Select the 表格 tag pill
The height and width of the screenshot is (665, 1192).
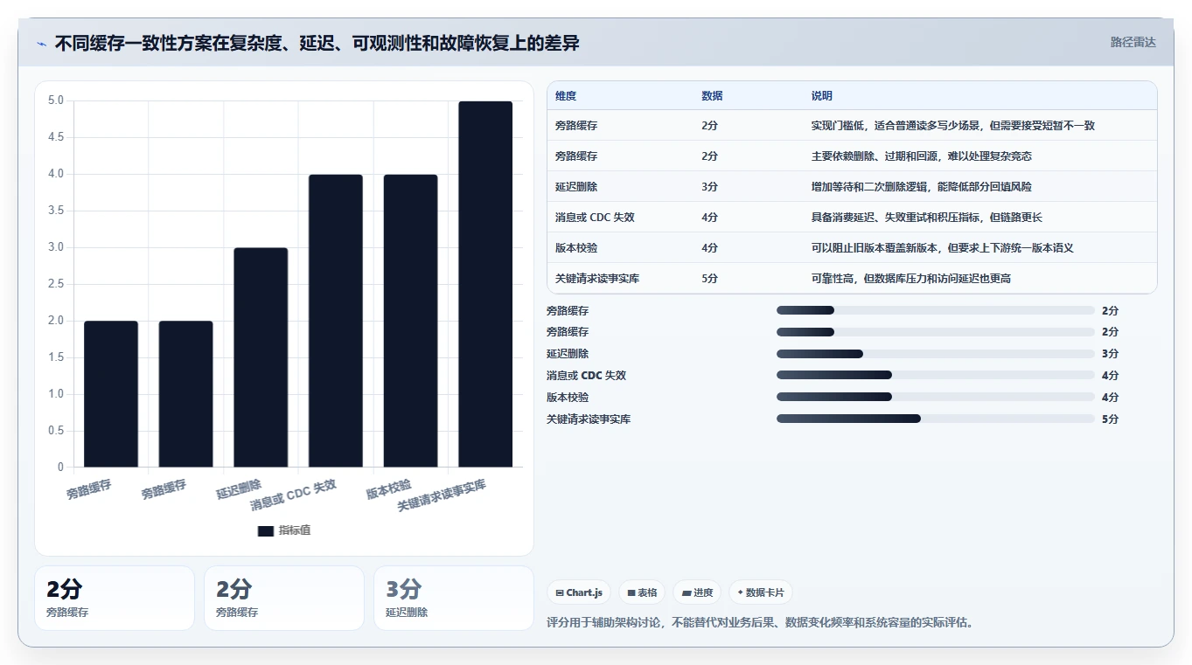[x=643, y=592]
